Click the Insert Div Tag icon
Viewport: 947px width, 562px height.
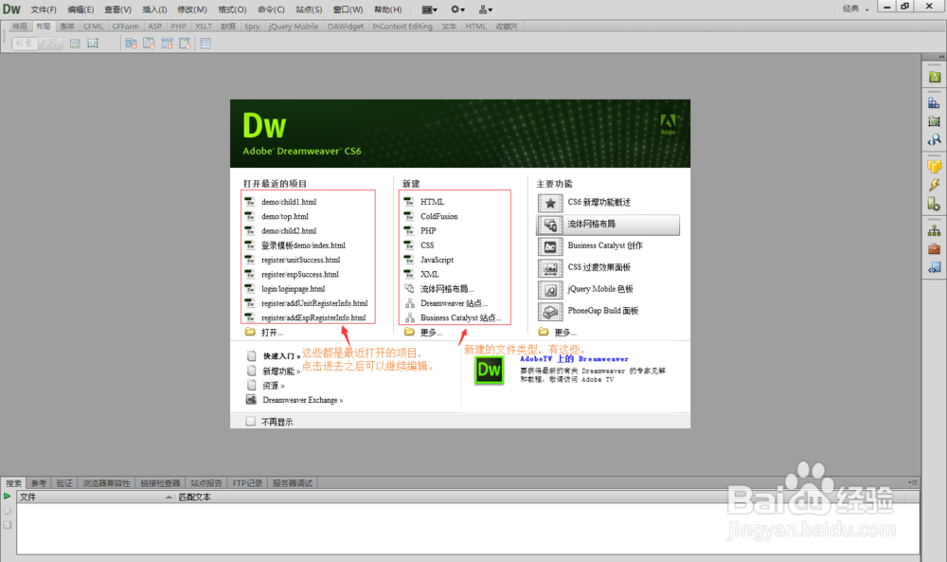(75, 44)
